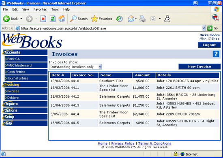Expand the Invoicing sidebar section

point(25,85)
